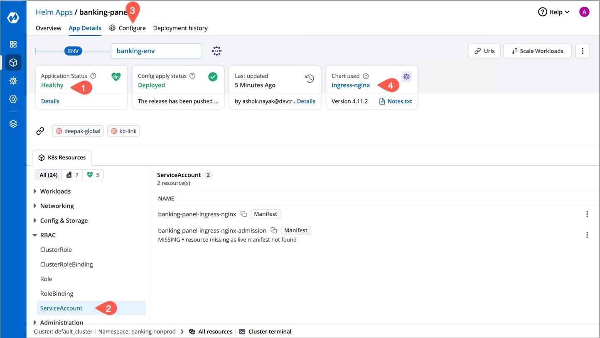
Task: Click the banking-env environment field
Action: pos(156,51)
